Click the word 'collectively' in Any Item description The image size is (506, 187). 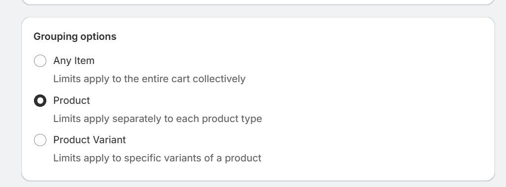tap(219, 79)
